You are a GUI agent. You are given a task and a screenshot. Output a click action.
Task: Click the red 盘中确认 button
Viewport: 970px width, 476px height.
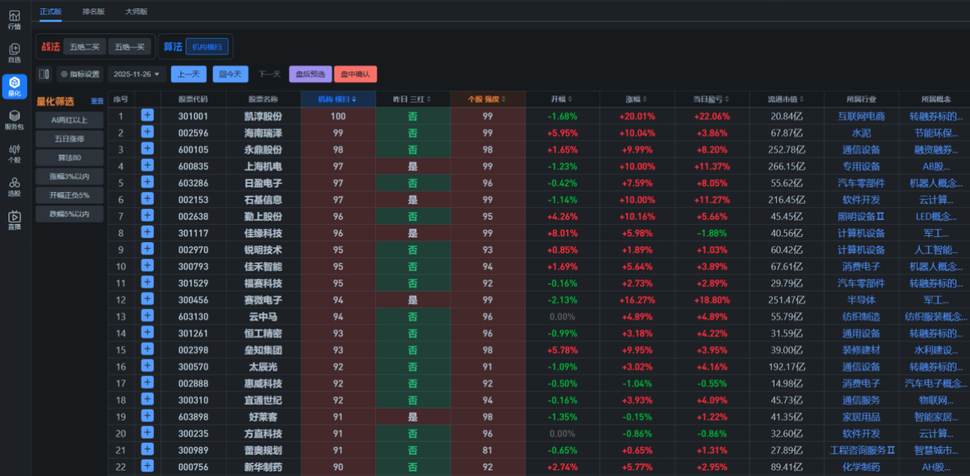355,74
